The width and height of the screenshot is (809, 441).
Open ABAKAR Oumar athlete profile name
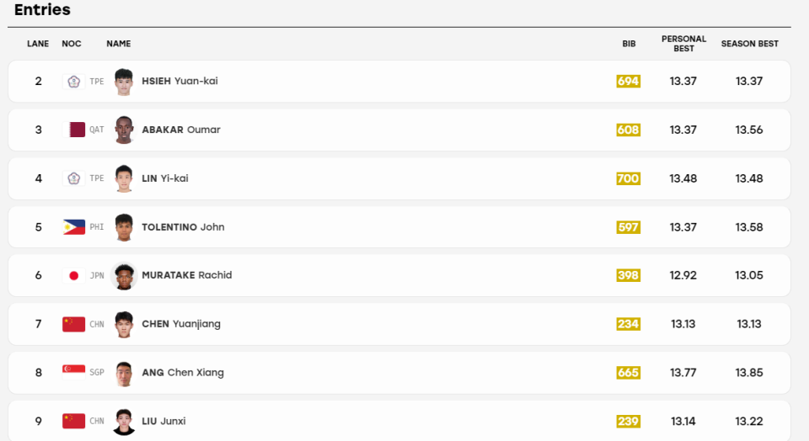point(181,130)
